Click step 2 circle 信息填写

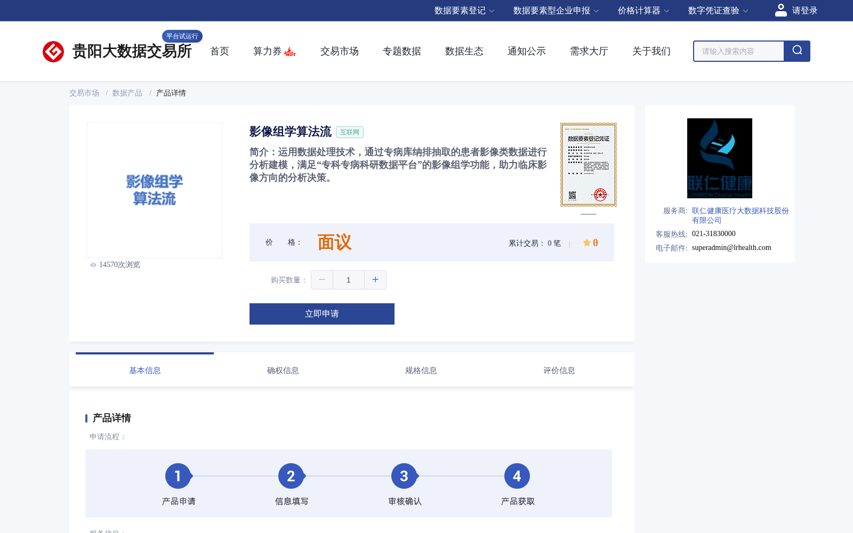291,476
